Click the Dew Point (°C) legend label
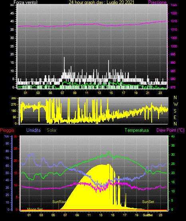The image size is (186, 221). tap(170, 130)
